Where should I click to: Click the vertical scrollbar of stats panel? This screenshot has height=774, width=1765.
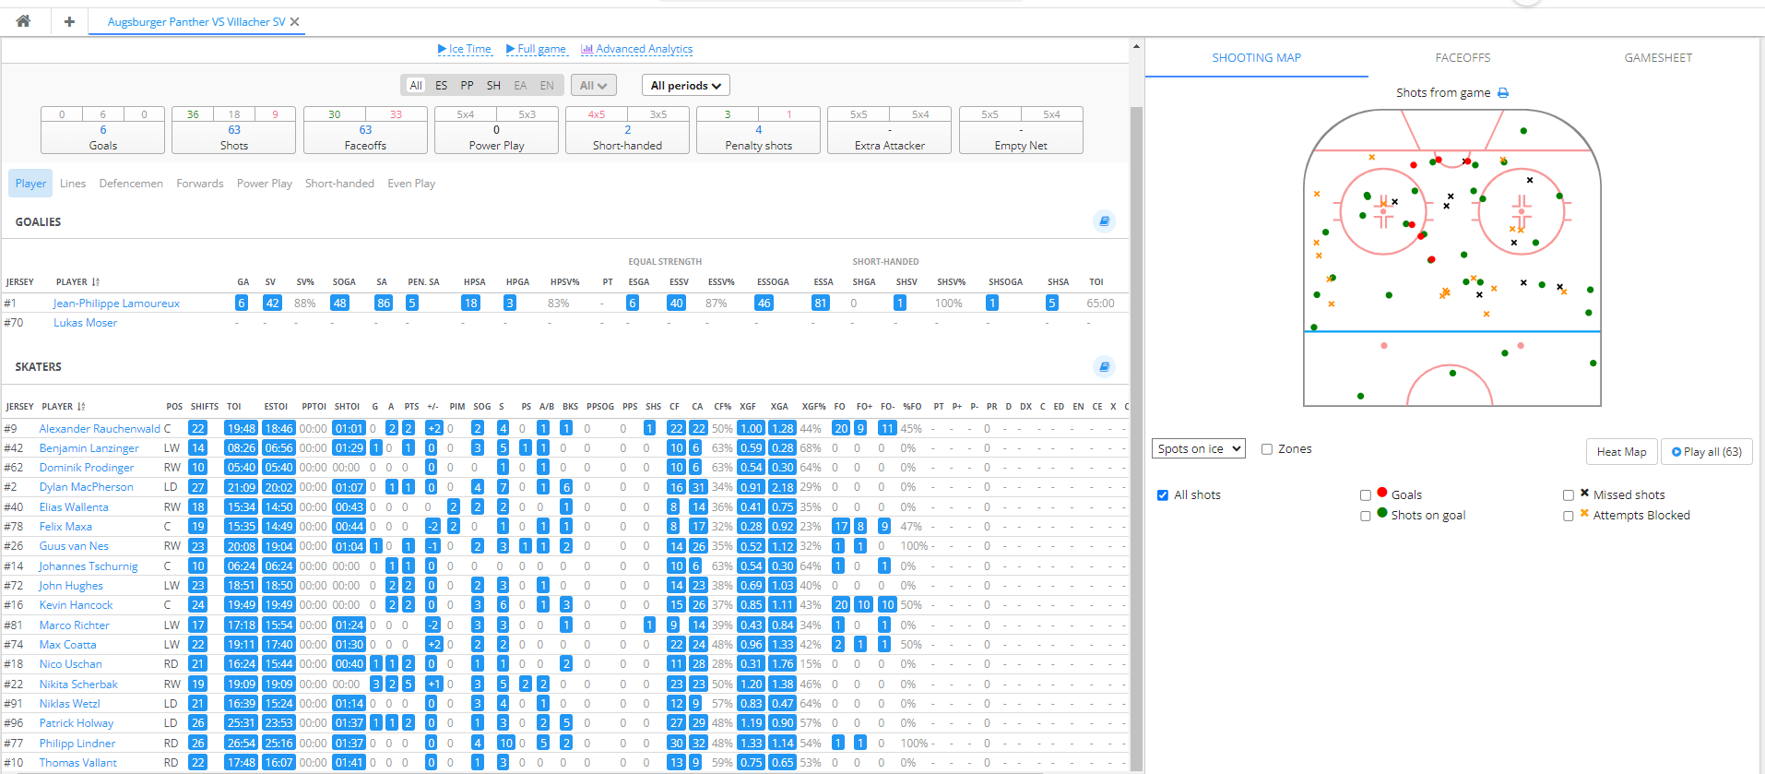pos(1136,369)
